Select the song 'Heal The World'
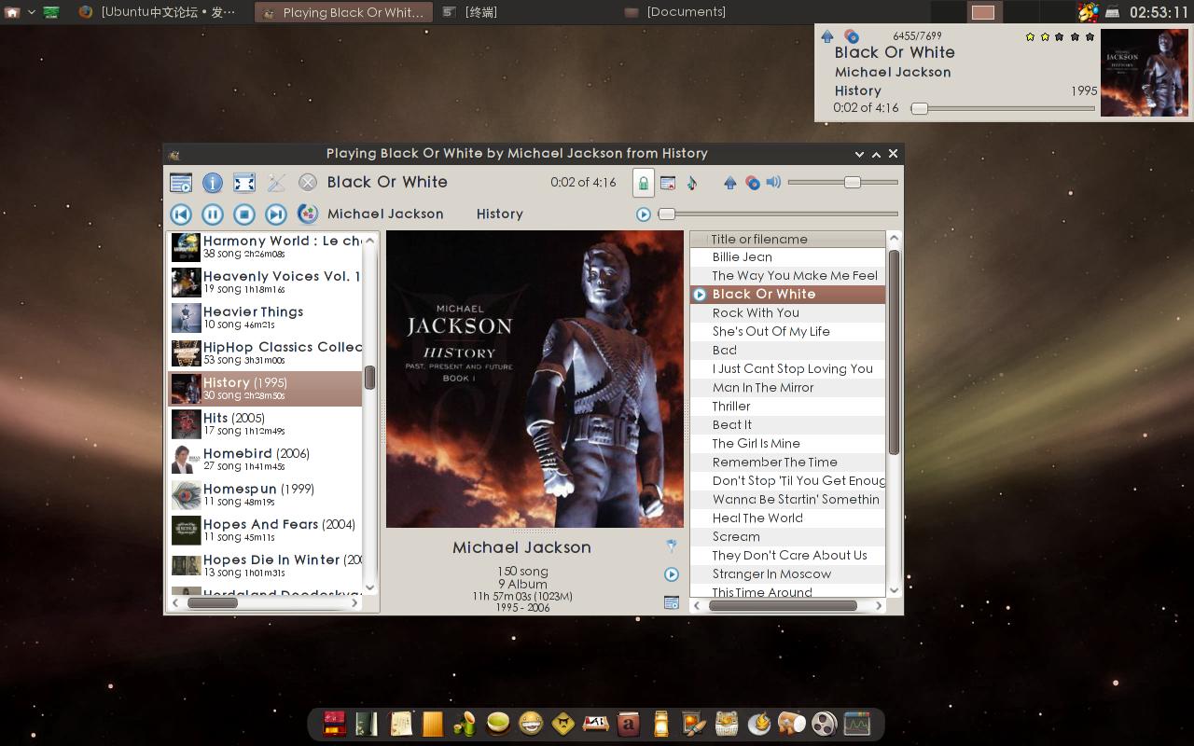This screenshot has height=746, width=1194. point(787,518)
